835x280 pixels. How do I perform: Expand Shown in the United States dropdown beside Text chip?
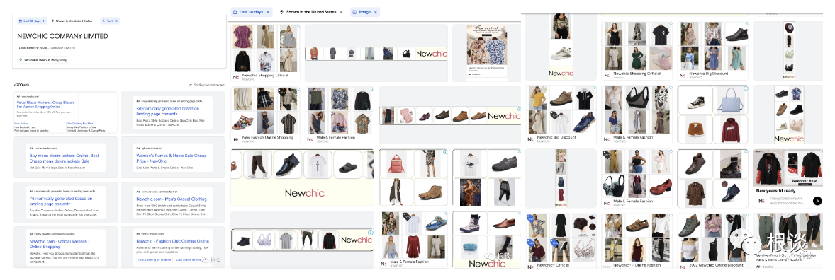pyautogui.click(x=95, y=21)
